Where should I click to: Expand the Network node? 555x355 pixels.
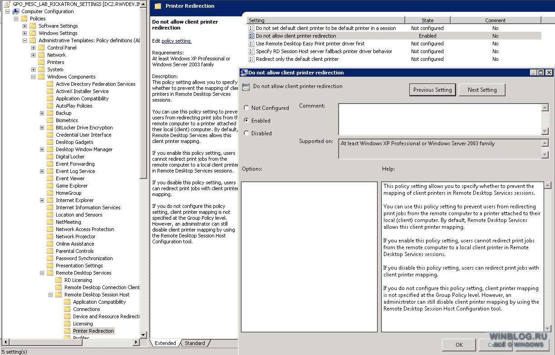click(34, 55)
